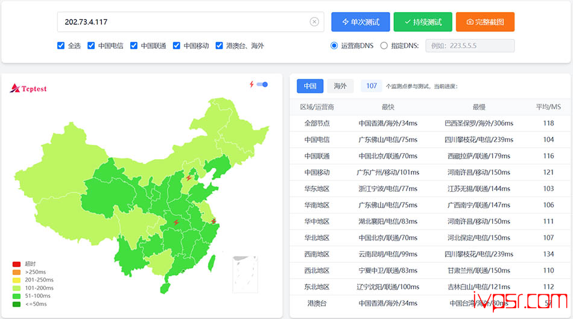Switch to the 中国 tab
The image size is (573, 319).
click(310, 86)
